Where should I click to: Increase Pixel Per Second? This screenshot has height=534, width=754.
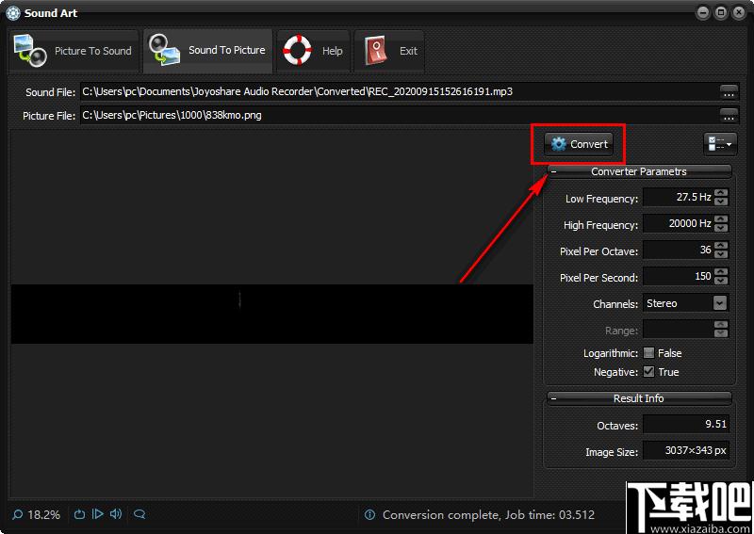click(x=720, y=272)
